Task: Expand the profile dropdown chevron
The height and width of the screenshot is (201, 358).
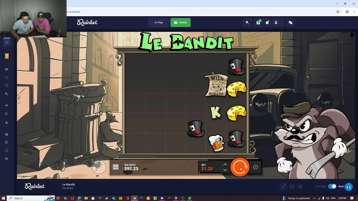Action: (281, 23)
